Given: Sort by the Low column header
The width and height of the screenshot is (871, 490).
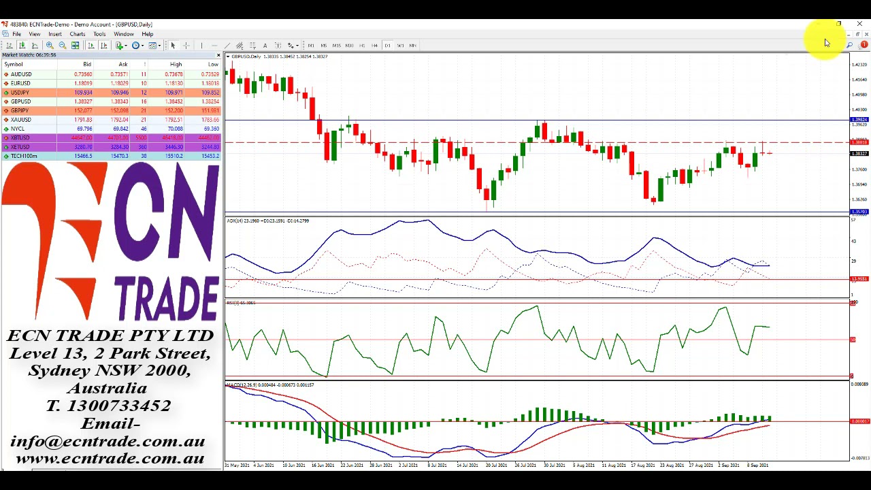Looking at the screenshot, I should (204, 65).
